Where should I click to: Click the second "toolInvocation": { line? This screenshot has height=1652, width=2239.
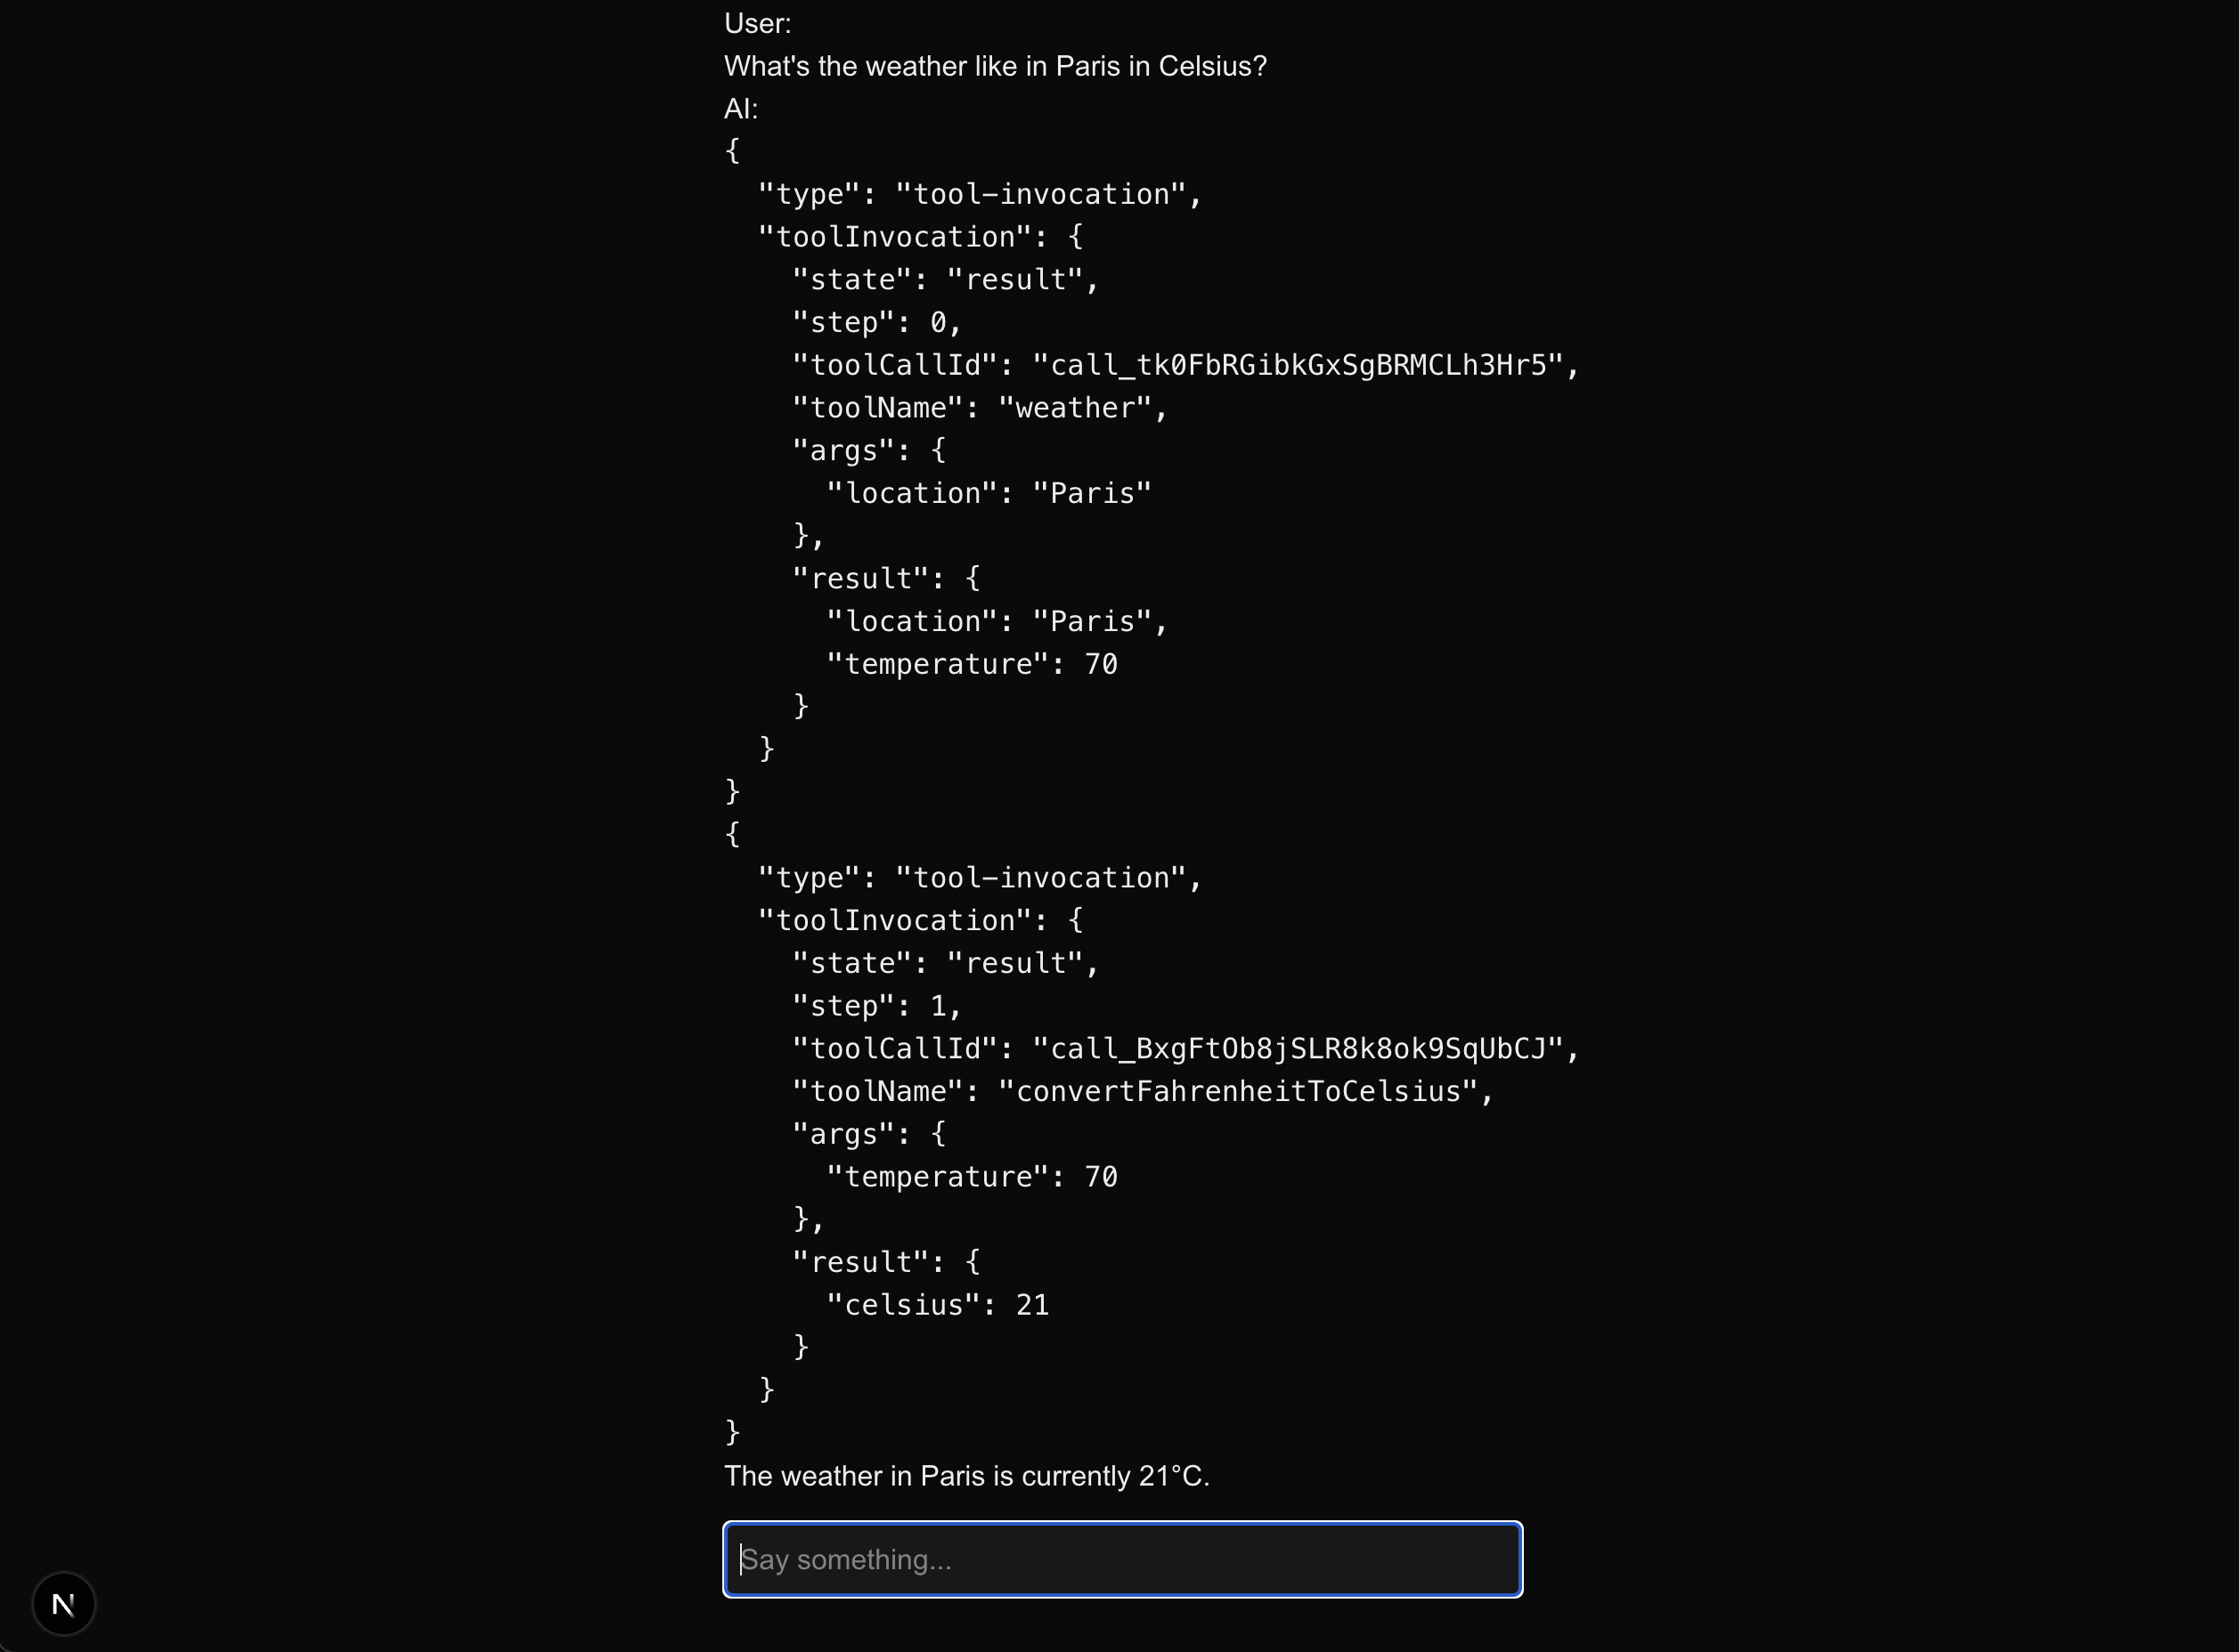point(920,920)
